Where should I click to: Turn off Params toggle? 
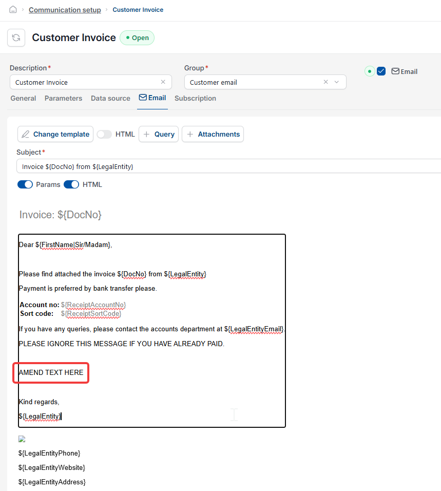point(25,185)
